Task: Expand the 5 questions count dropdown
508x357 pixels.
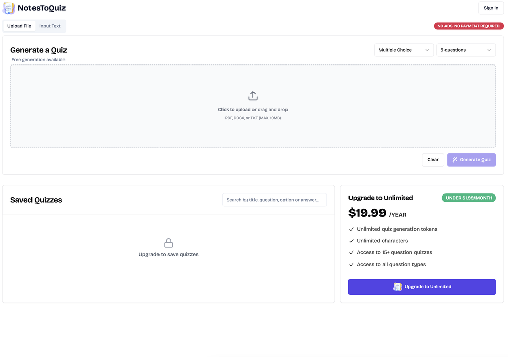Action: [x=466, y=50]
